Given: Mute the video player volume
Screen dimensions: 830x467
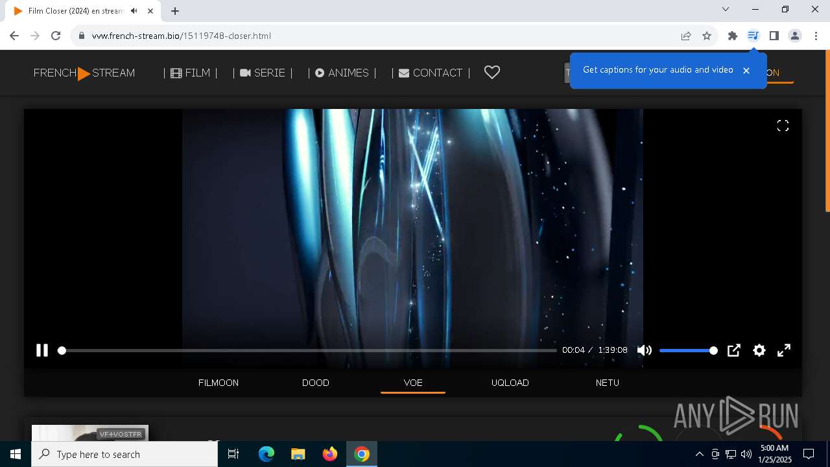Looking at the screenshot, I should point(644,350).
